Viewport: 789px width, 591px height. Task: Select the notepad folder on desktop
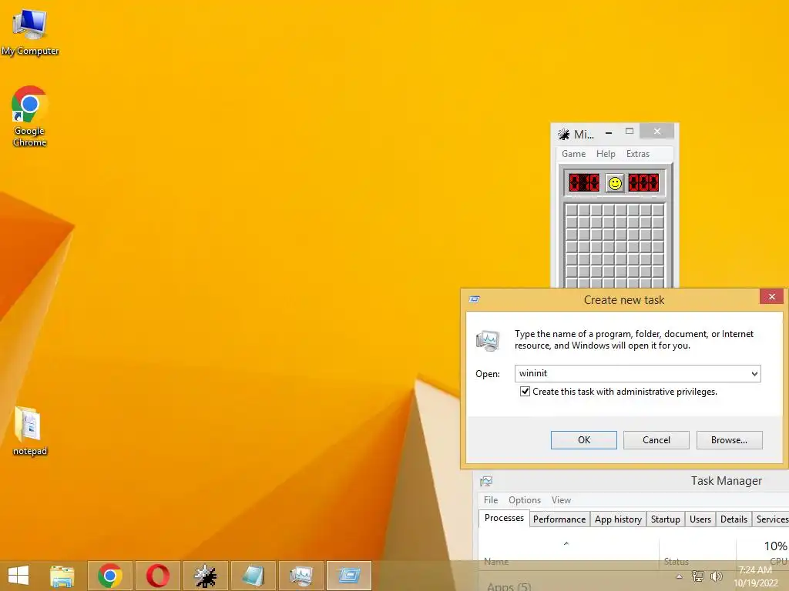point(30,431)
